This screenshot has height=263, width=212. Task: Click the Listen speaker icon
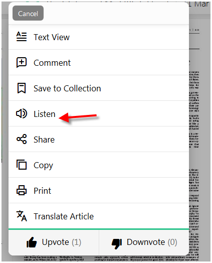point(22,113)
